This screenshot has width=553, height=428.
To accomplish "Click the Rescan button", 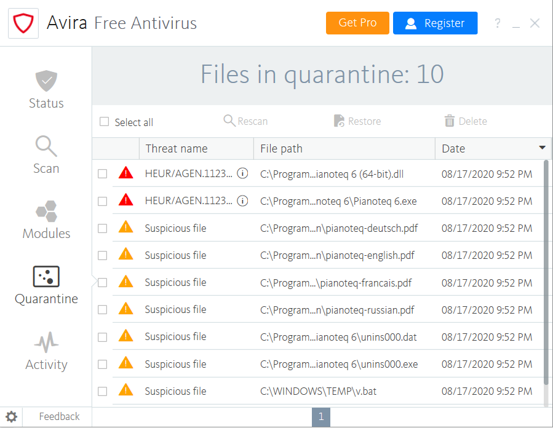I will tap(245, 121).
